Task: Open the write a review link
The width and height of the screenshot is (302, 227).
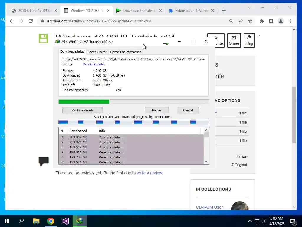Action: pyautogui.click(x=150, y=173)
